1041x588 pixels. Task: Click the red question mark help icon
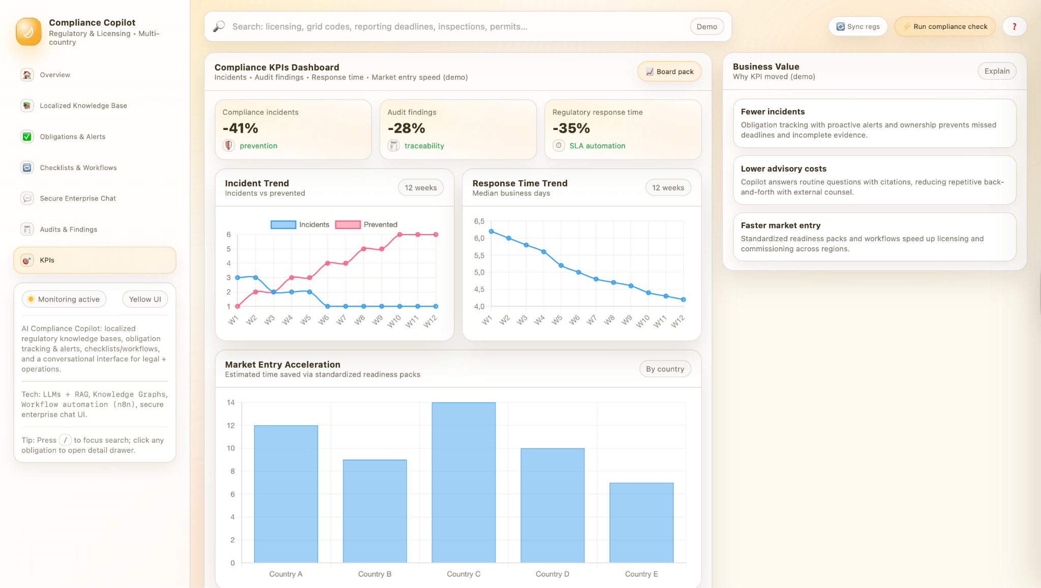1014,26
